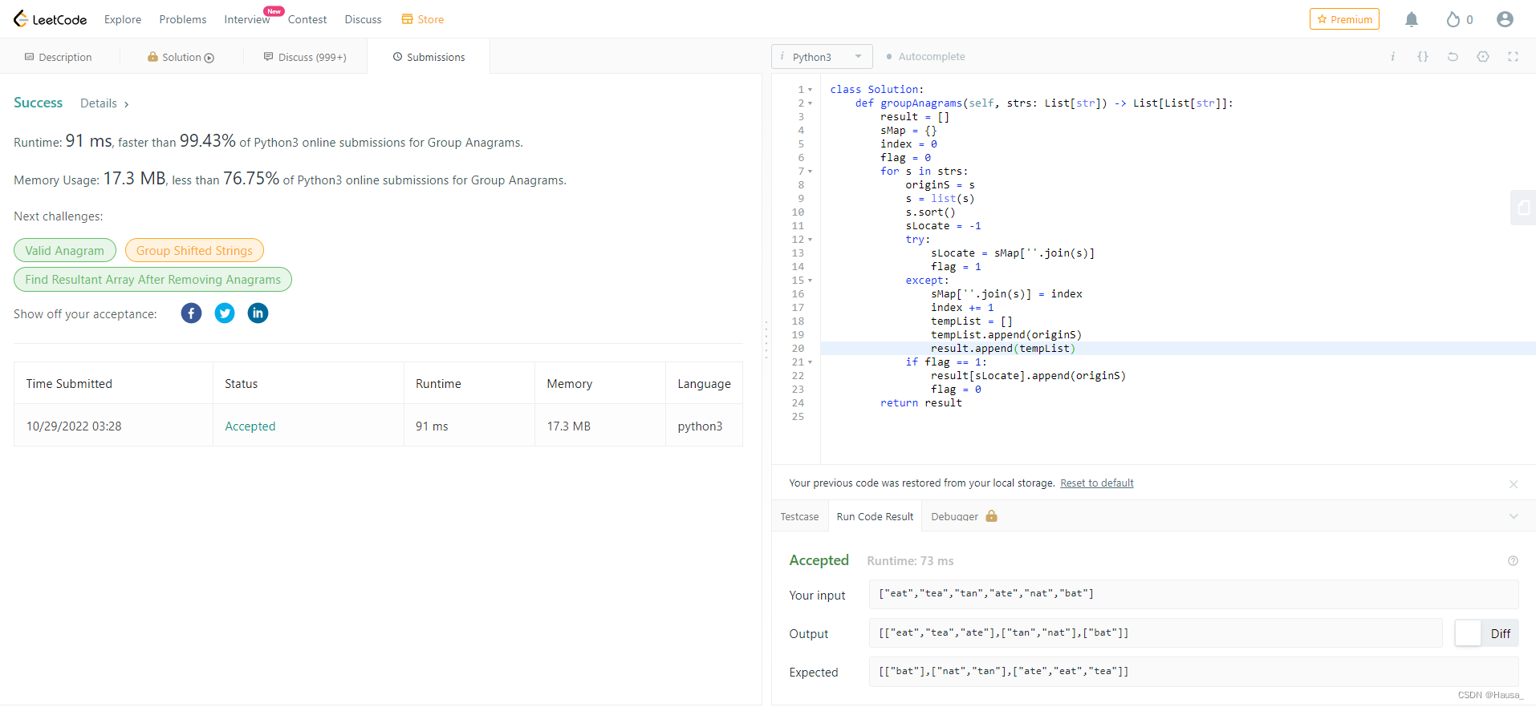The width and height of the screenshot is (1536, 707).
Task: Toggle Autocomplete option
Action: [925, 57]
